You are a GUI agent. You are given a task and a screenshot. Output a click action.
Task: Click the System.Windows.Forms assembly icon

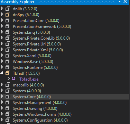pyautogui.click(x=8, y=114)
